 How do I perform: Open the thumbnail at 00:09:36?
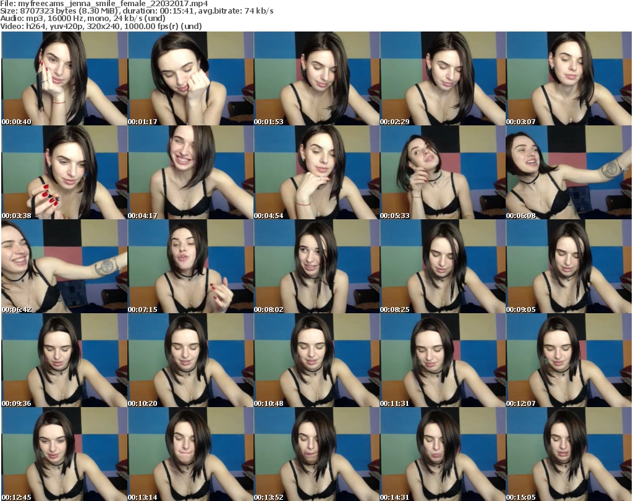coord(64,361)
